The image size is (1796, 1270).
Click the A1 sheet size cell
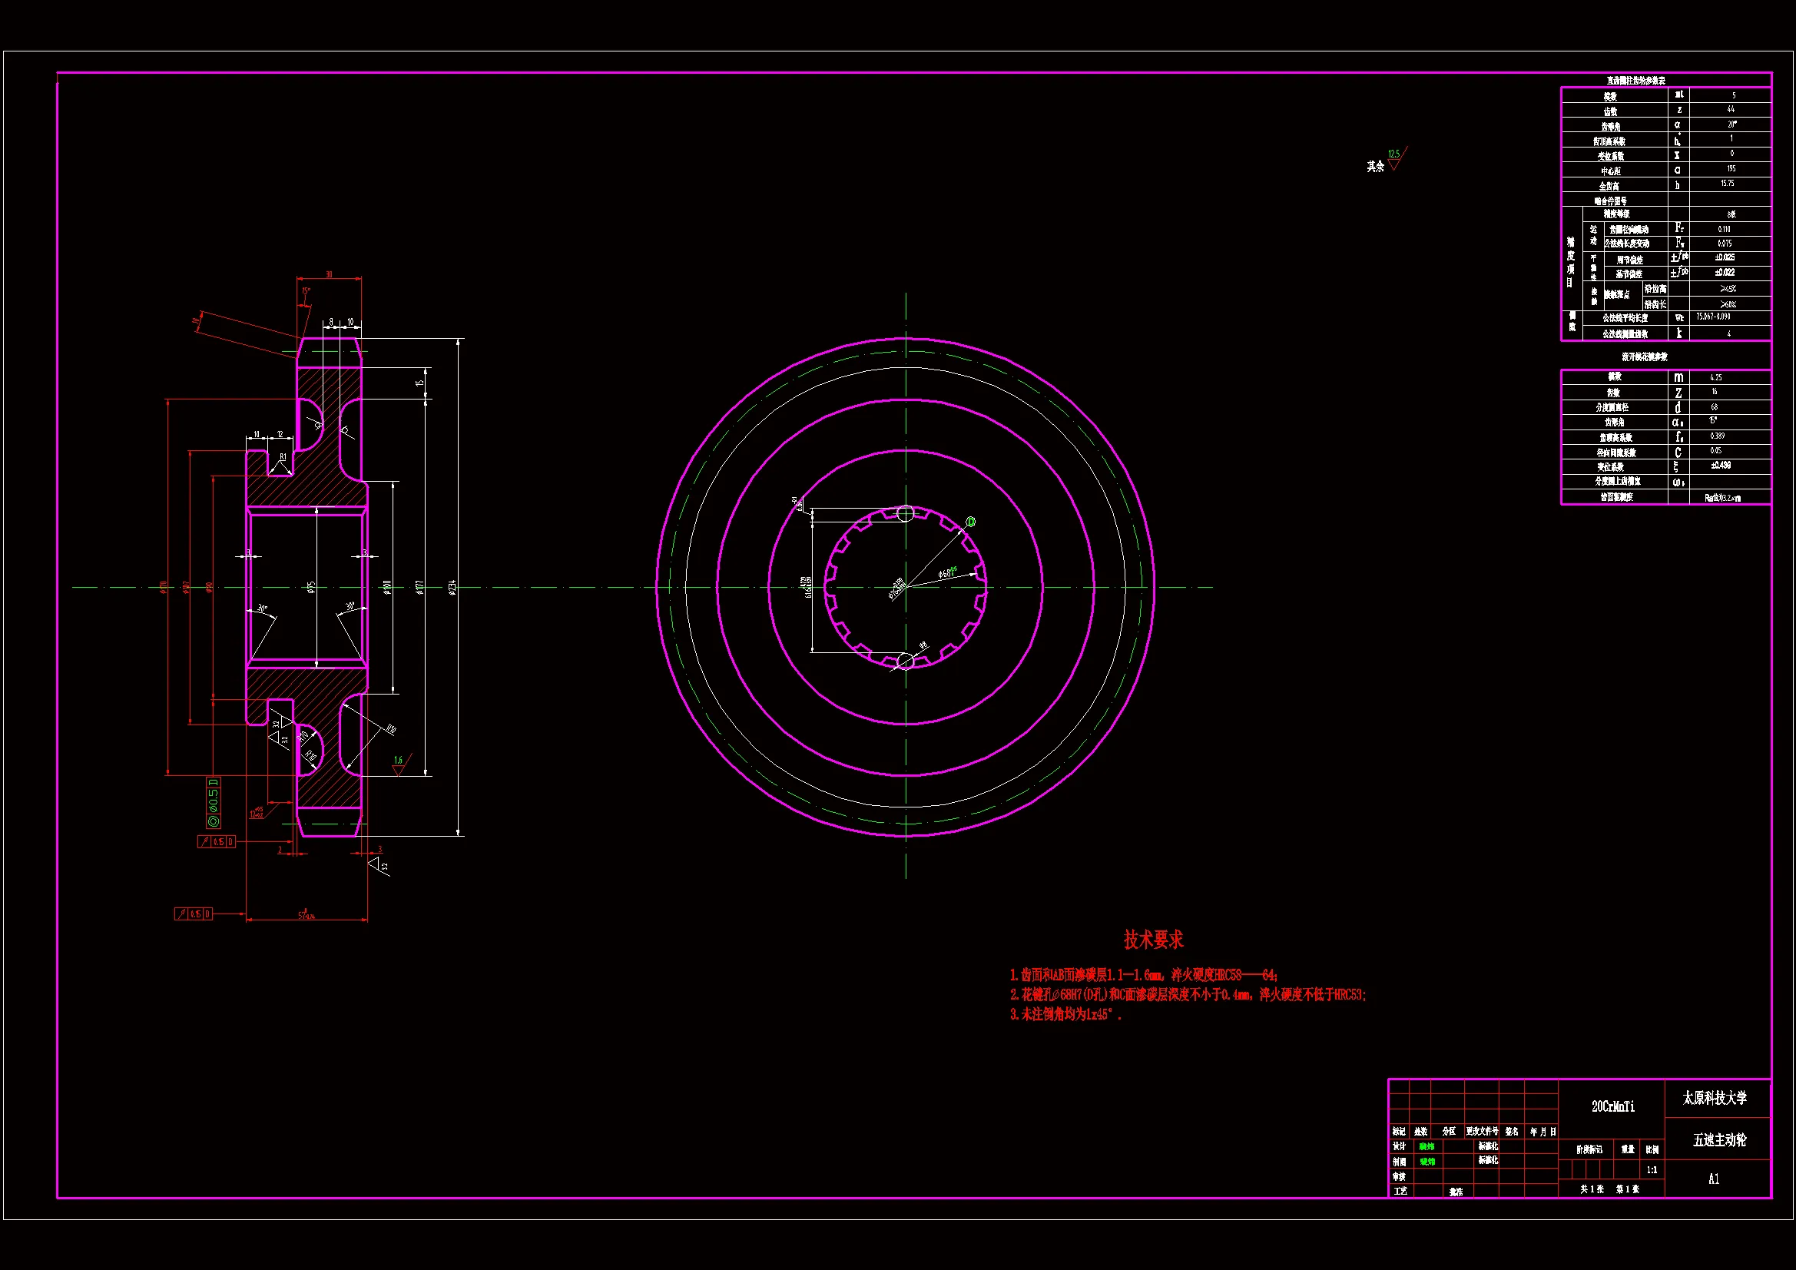click(1713, 1179)
